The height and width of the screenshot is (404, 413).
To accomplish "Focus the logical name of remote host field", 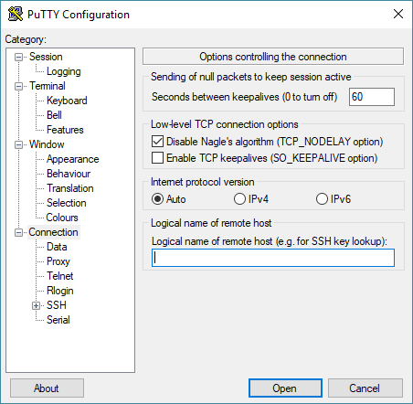I will (273, 258).
